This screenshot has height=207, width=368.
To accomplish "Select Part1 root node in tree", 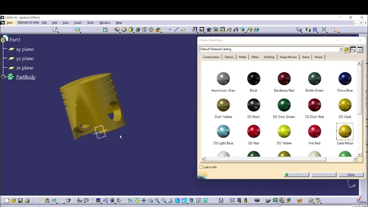I will (15, 40).
